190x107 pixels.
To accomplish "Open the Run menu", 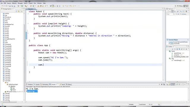I will pyautogui.click(x=35, y=3).
